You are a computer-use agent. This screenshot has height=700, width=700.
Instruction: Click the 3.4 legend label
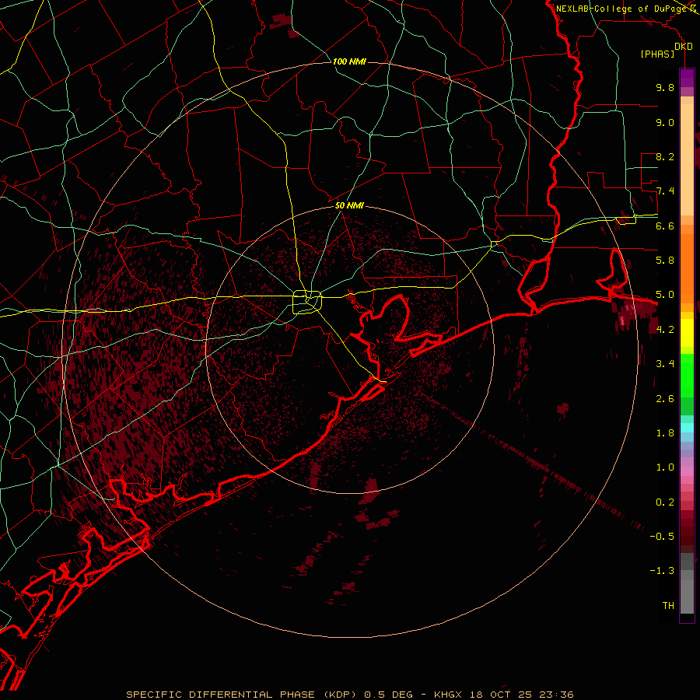(x=665, y=364)
